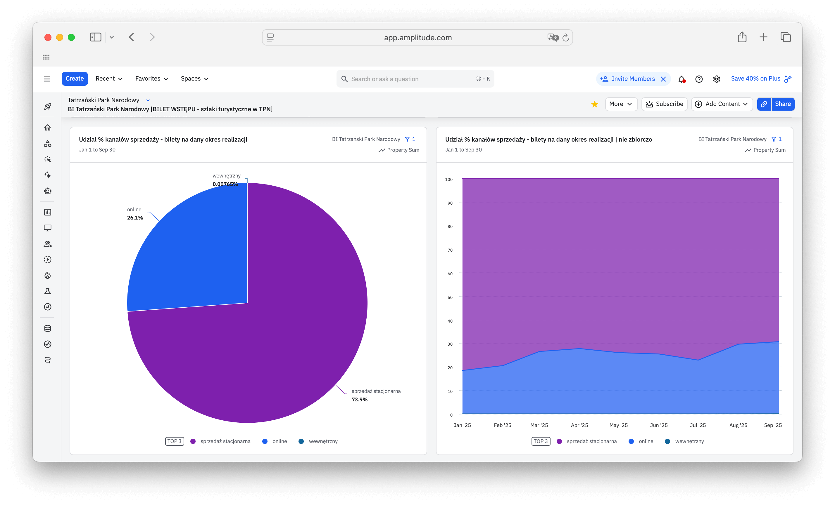Open the Recent menu
Screen dimensions: 835x505
(x=109, y=79)
